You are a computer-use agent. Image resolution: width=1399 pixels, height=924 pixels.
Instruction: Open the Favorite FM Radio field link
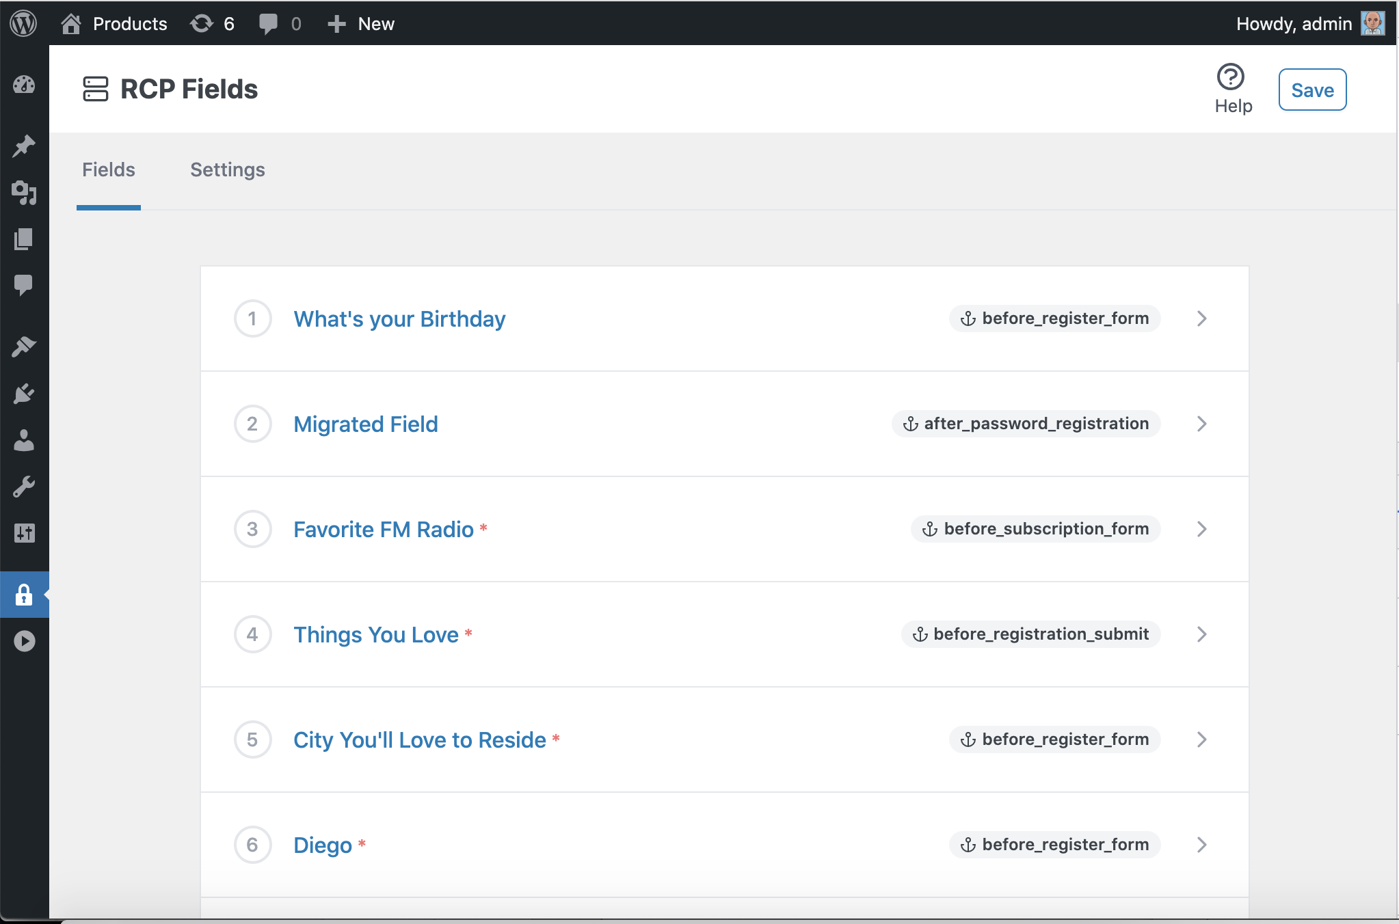point(384,529)
